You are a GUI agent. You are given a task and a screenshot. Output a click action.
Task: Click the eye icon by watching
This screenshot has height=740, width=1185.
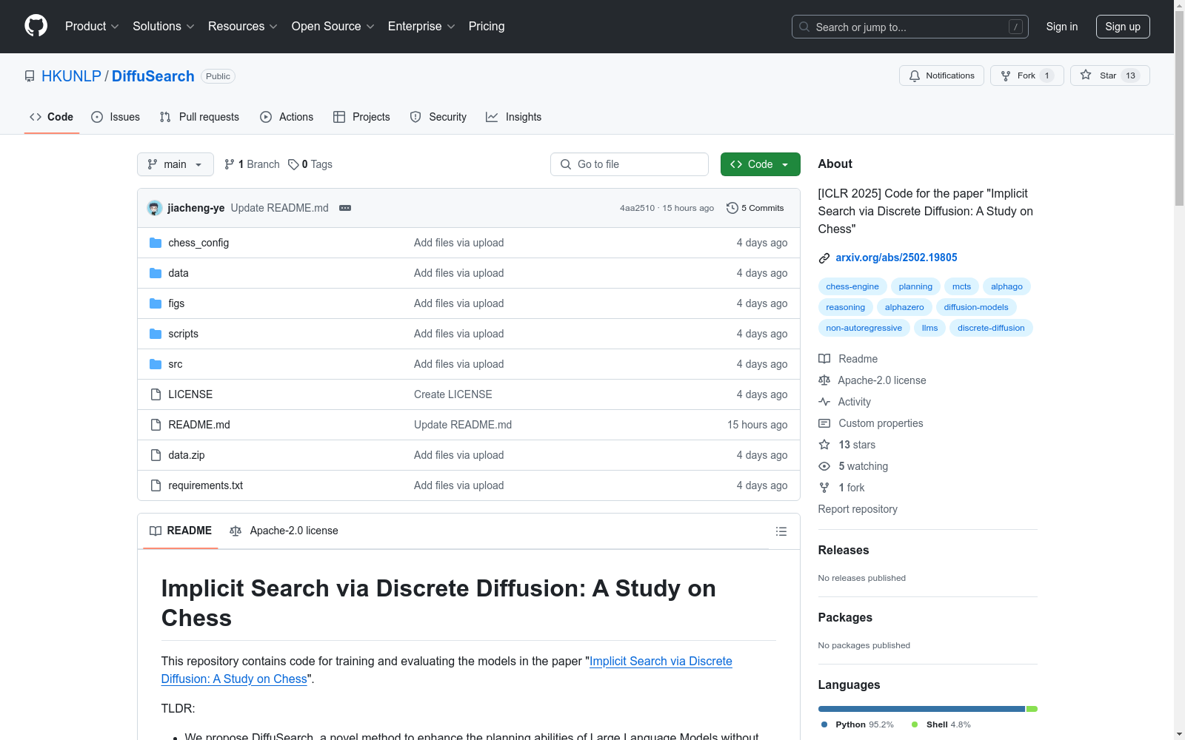tap(824, 466)
